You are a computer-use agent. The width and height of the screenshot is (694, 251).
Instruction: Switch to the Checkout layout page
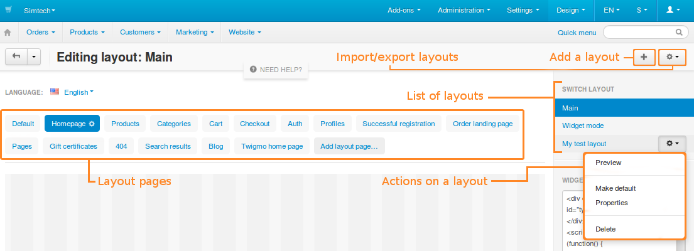pyautogui.click(x=255, y=124)
